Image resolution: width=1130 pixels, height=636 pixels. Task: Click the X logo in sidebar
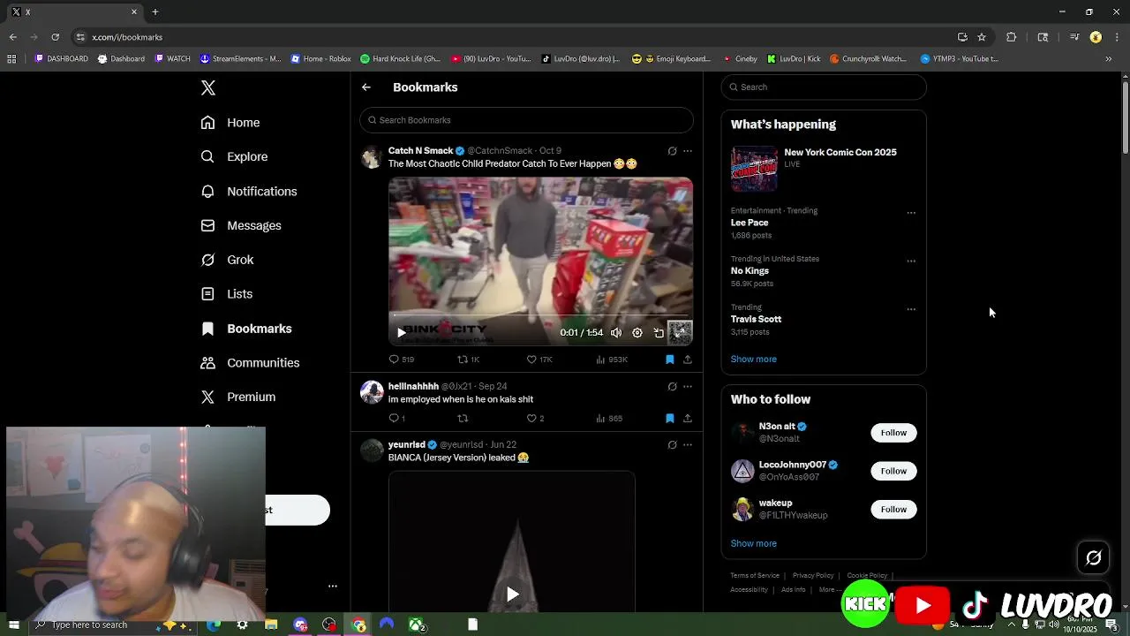point(208,87)
